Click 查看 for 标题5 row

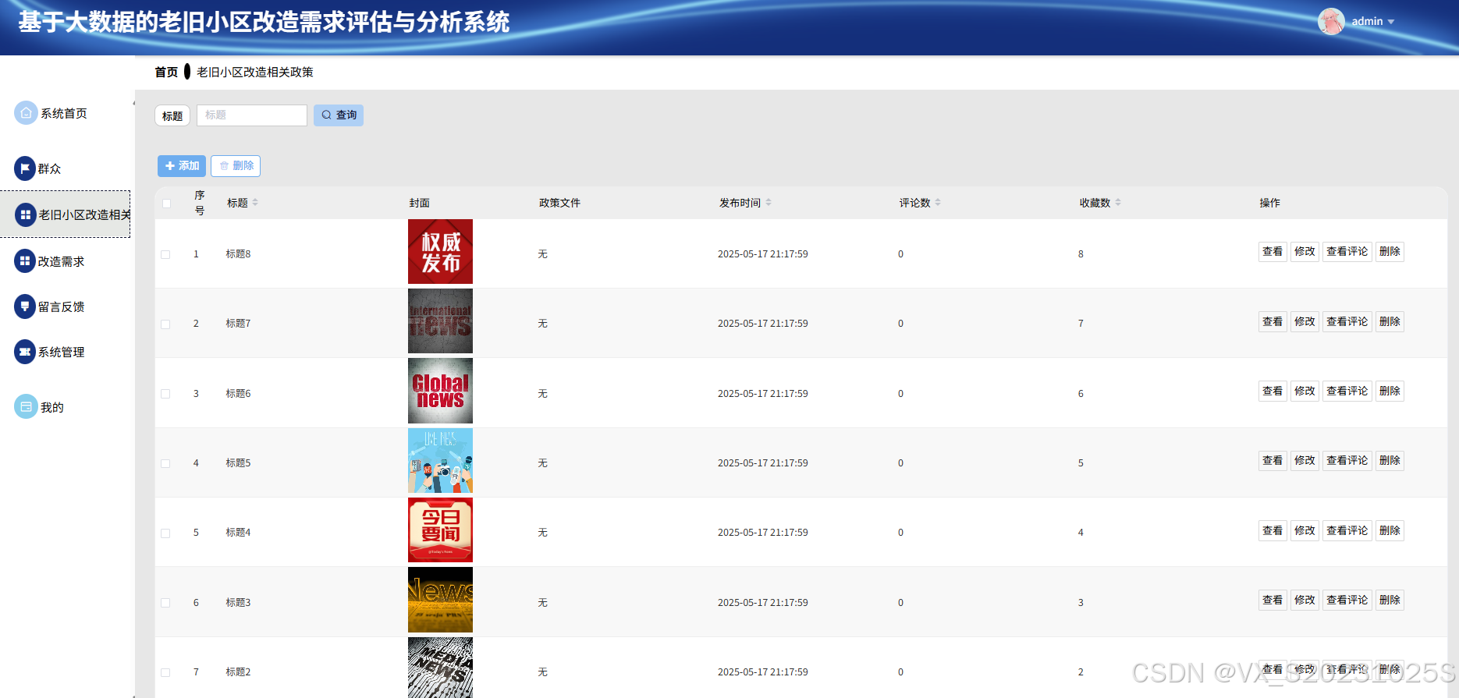(x=1273, y=461)
